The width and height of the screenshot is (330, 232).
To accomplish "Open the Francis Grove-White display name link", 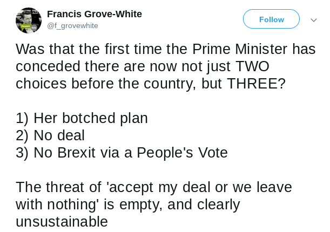I will (95, 14).
